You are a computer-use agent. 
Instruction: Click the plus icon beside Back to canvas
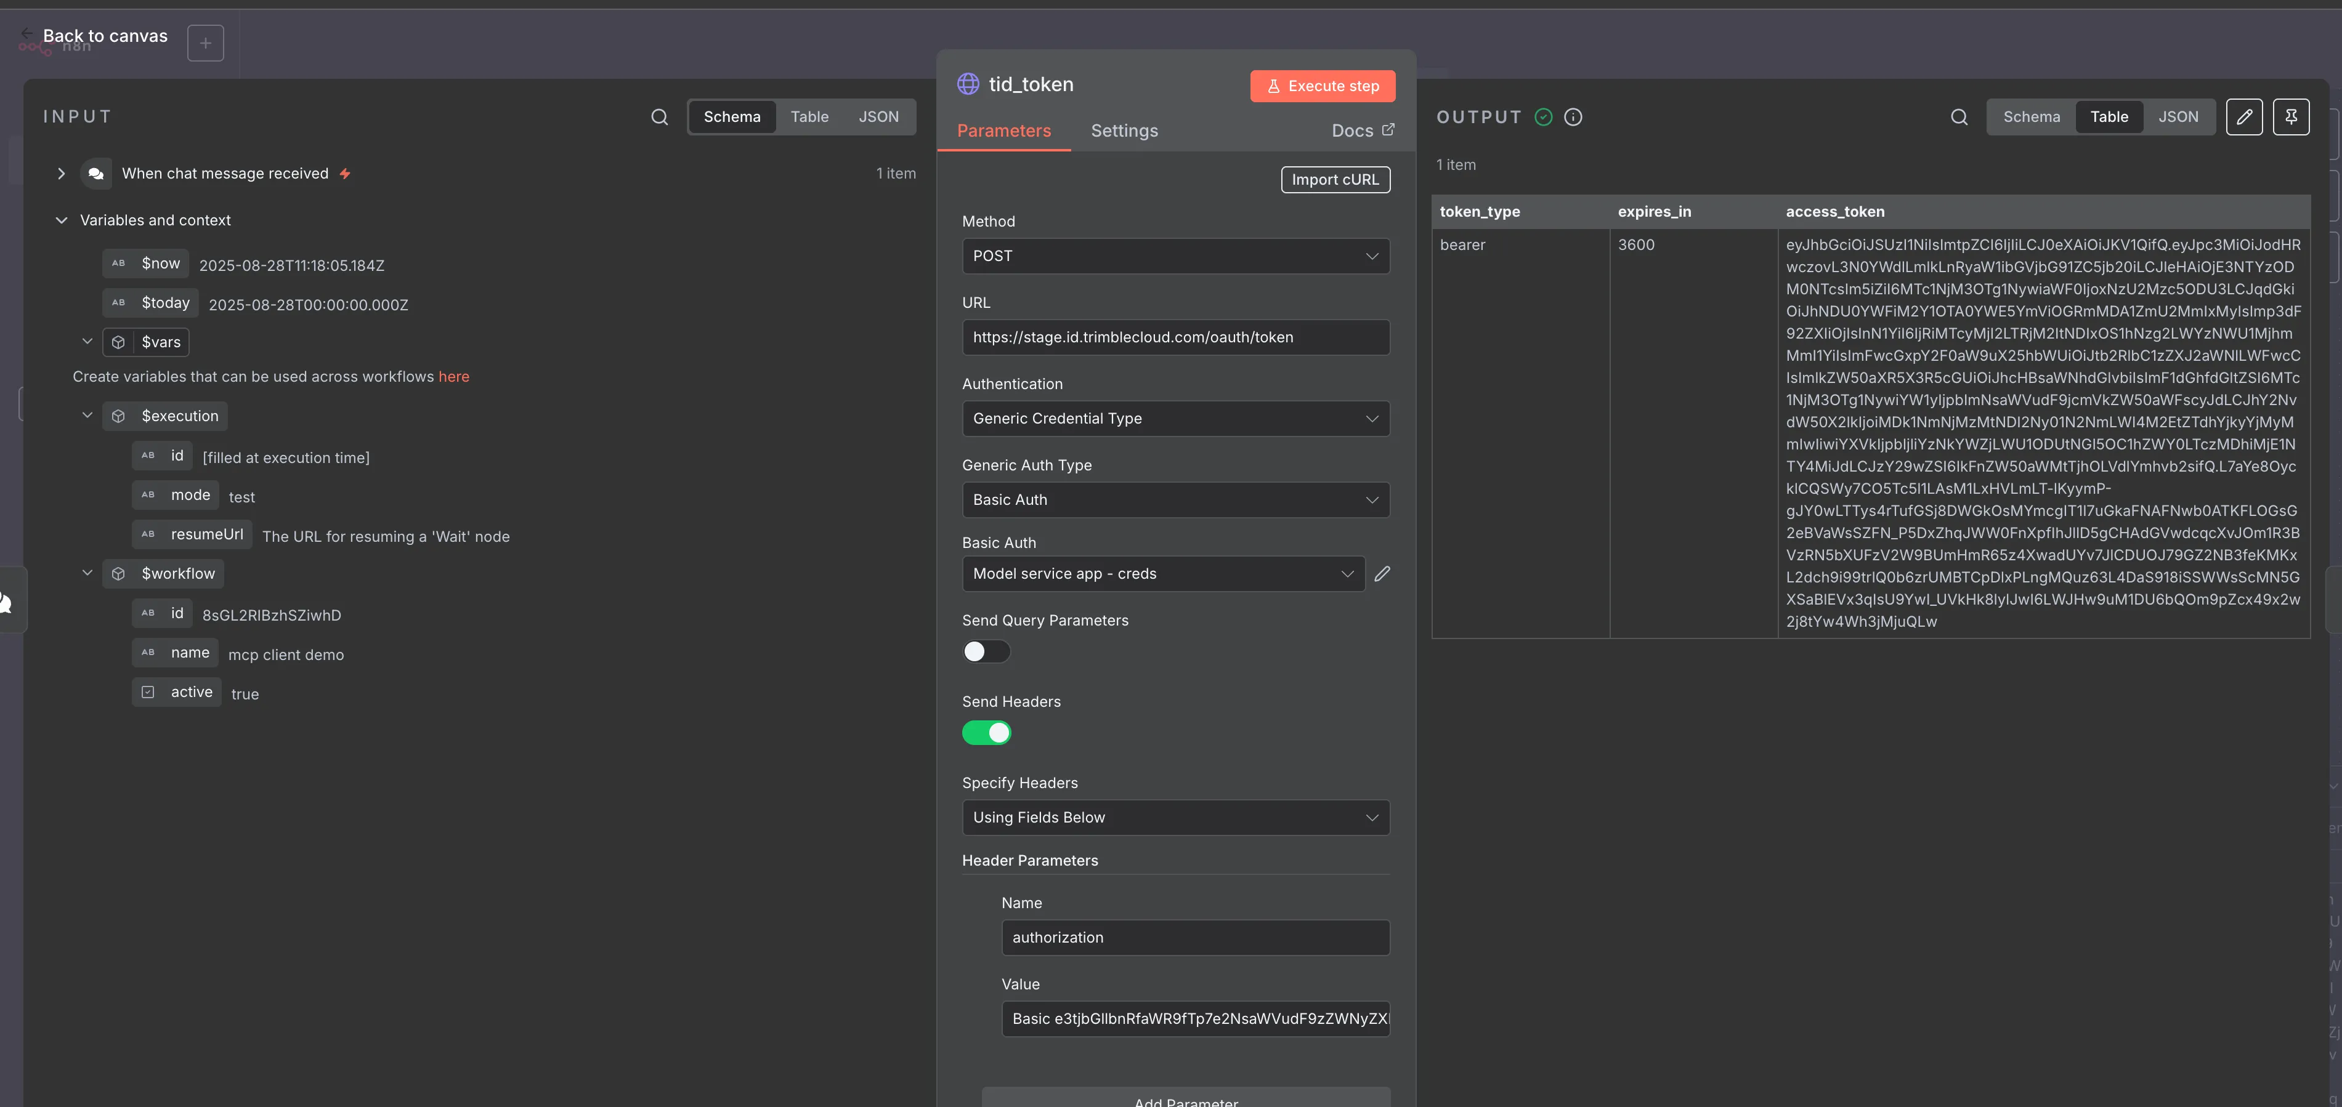click(206, 42)
